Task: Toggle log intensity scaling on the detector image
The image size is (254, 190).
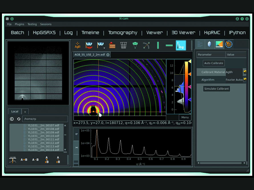Action: click(x=181, y=45)
